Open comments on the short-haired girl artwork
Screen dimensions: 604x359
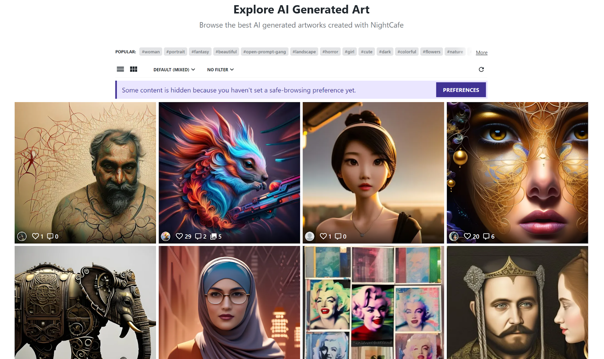(338, 236)
